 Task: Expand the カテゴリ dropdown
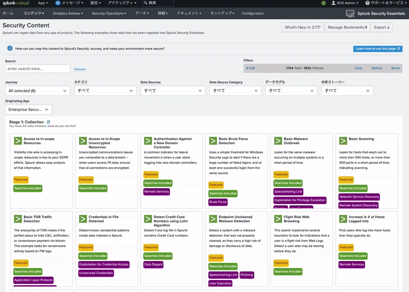(x=105, y=91)
